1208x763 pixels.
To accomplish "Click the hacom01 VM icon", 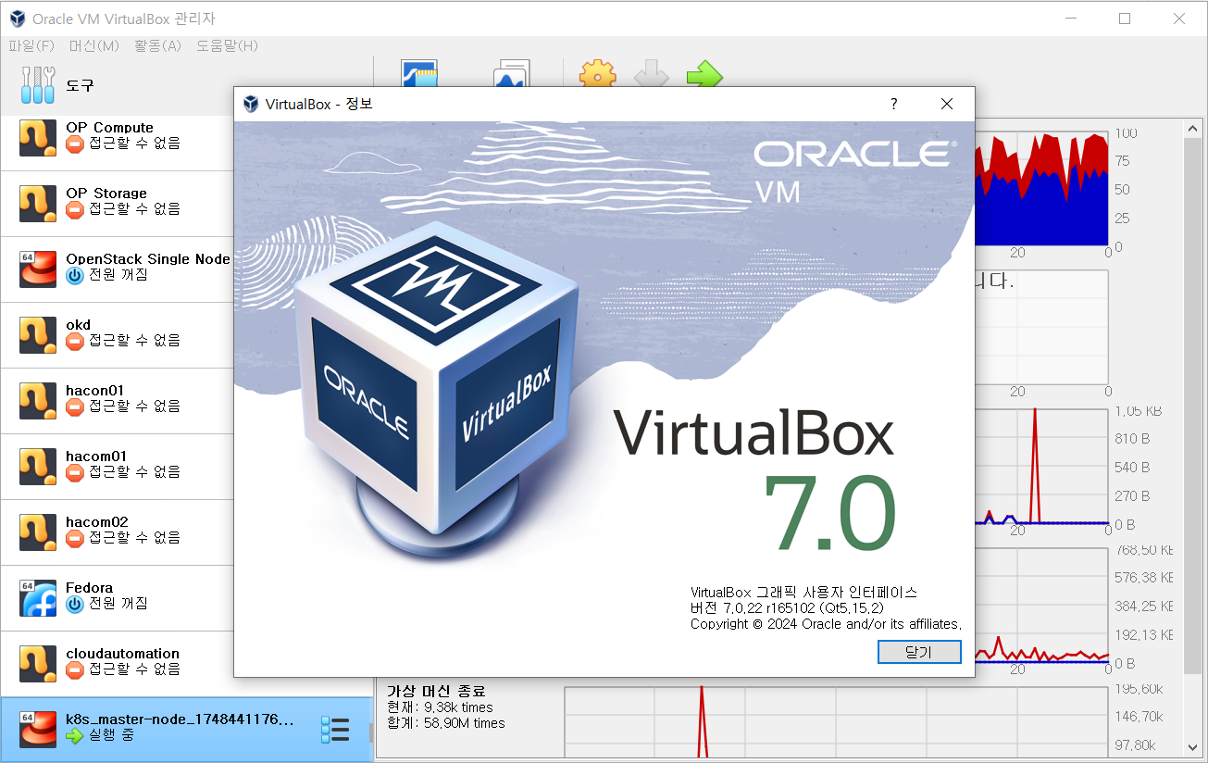I will point(38,465).
